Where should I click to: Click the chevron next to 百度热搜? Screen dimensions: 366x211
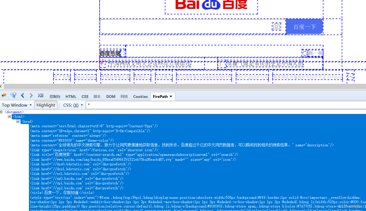(124, 54)
